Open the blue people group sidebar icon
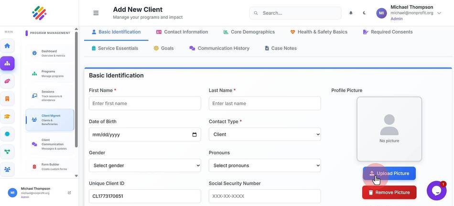 7,169
